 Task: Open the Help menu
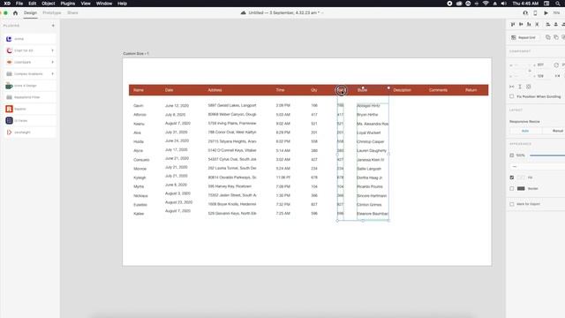122,4
